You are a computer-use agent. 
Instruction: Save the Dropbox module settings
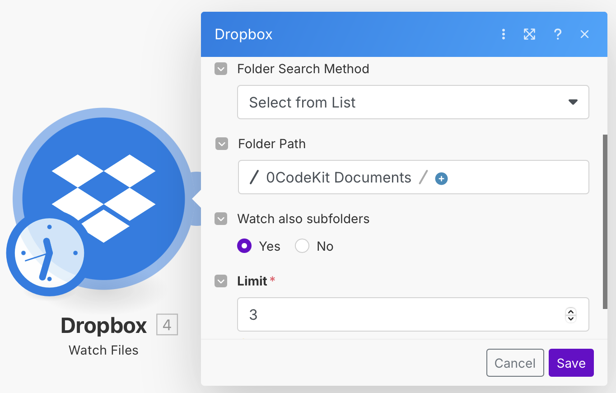571,363
